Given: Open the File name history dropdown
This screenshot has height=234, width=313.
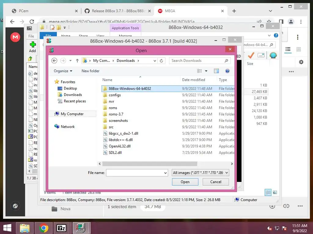Looking at the screenshot, I should tap(165, 173).
